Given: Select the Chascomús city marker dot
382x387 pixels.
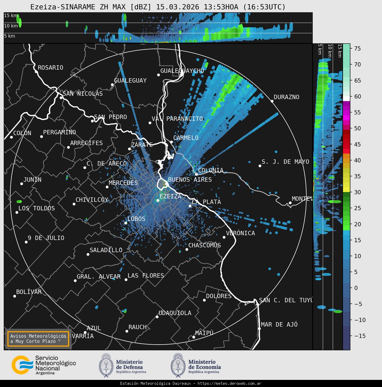Looking at the screenshot, I should 187,249.
